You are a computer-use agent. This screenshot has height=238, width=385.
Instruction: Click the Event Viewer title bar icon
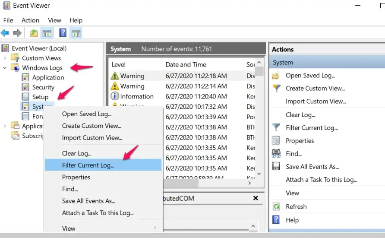tap(6, 6)
